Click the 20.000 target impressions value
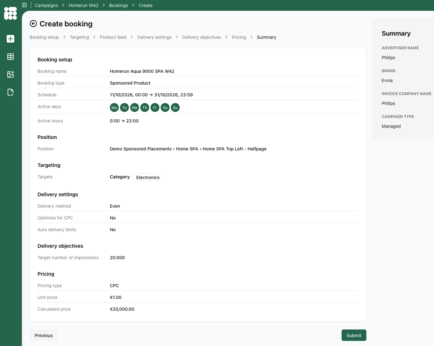Image resolution: width=434 pixels, height=346 pixels. click(x=117, y=258)
